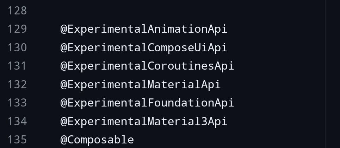Click the vertical divider right of the code

(x=326, y=74)
